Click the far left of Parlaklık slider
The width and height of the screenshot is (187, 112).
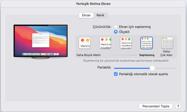click(115, 68)
